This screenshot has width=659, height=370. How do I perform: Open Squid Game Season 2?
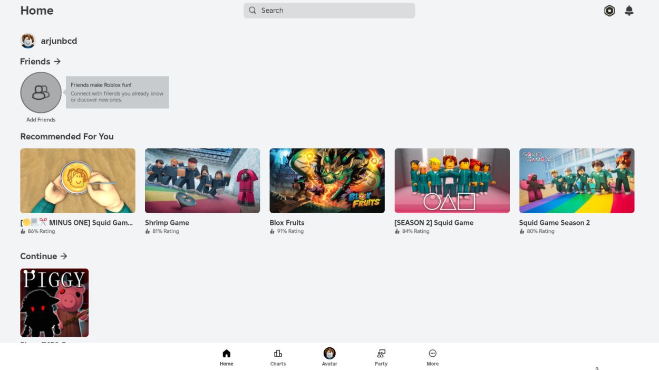coord(577,181)
